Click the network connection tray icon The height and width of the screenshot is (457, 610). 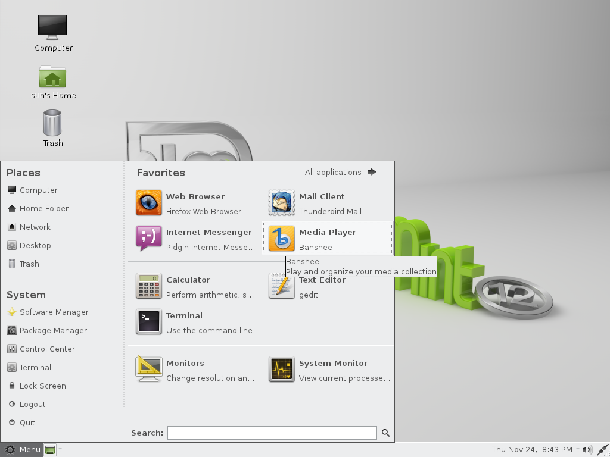tap(603, 450)
